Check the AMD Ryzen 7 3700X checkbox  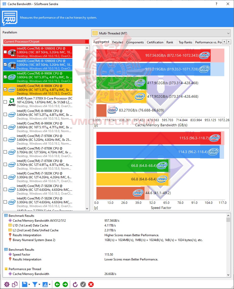pos(5,102)
